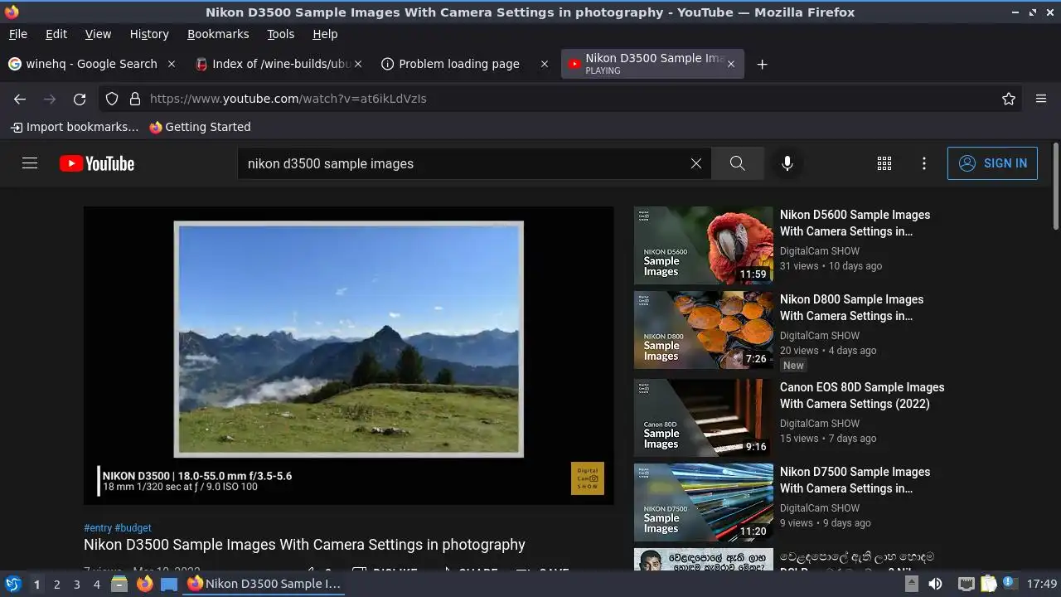Open the tracking protection shield icon
1061x597 pixels.
pyautogui.click(x=112, y=99)
